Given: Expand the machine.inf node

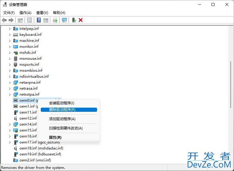Looking at the screenshot, I should click(10, 41).
